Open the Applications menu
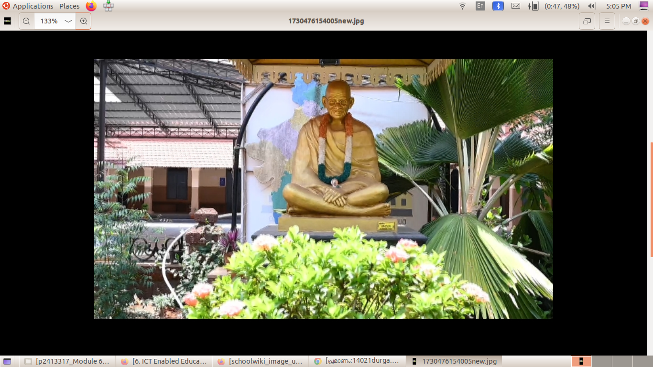The height and width of the screenshot is (367, 653). coord(28,6)
